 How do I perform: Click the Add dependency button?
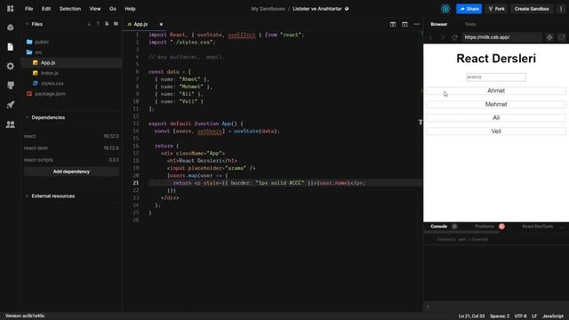click(71, 172)
